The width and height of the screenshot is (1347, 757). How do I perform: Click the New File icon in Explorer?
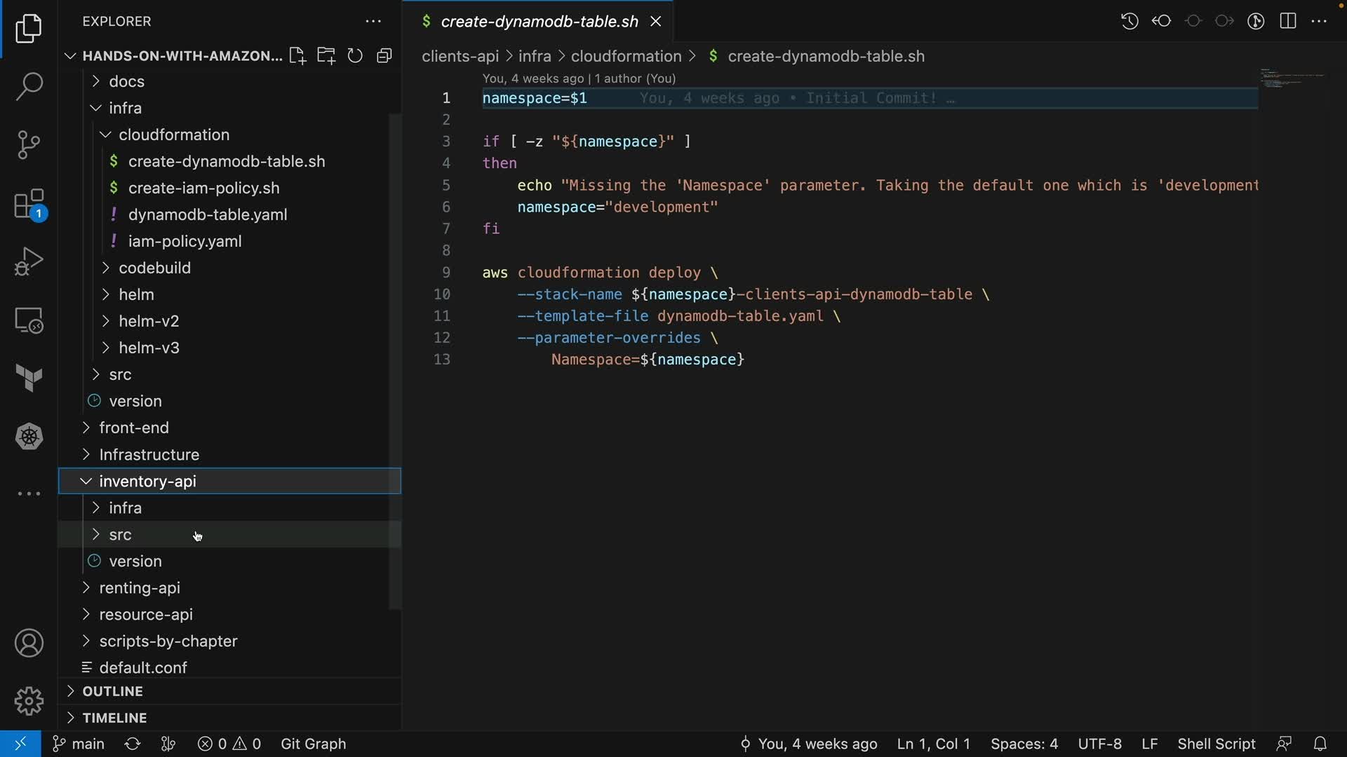[x=297, y=56]
